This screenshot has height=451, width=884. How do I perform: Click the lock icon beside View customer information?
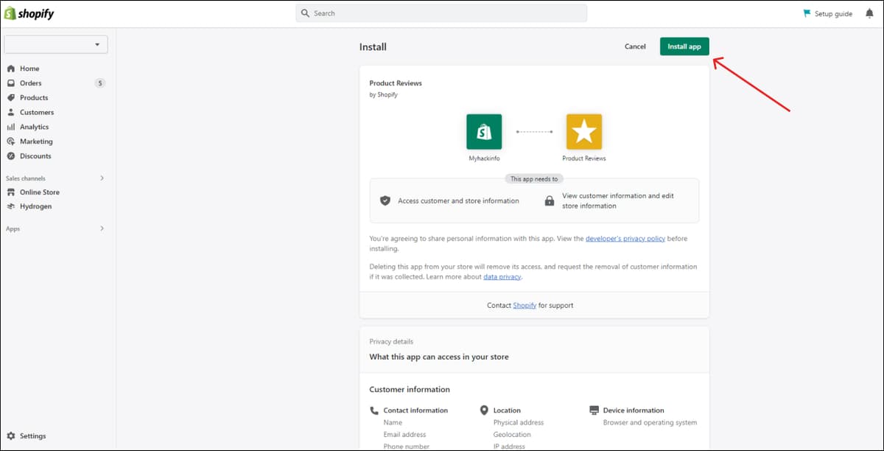coord(549,200)
